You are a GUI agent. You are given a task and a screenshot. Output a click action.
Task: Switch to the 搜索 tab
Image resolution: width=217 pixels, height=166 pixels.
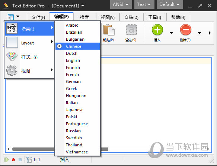point(84,17)
